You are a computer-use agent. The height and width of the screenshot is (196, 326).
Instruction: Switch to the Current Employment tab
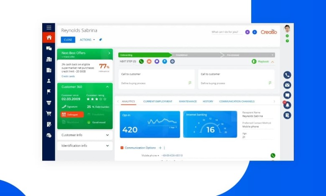tap(158, 101)
